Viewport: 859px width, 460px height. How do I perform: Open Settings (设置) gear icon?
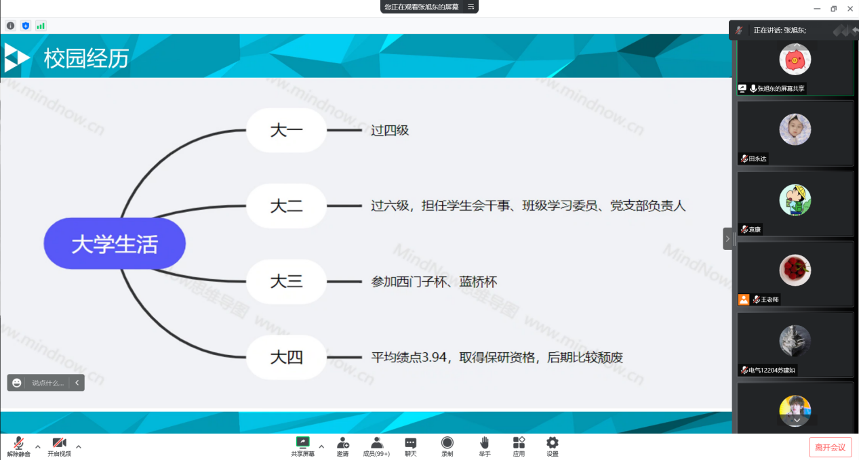click(x=553, y=446)
